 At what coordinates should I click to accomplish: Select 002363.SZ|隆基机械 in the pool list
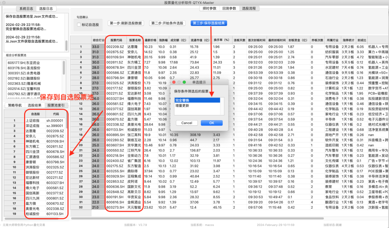[24, 84]
